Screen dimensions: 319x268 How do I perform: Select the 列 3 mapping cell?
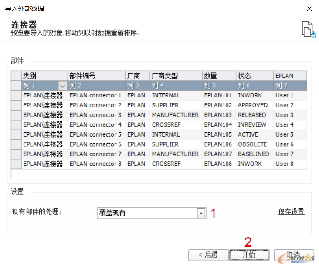click(138, 86)
